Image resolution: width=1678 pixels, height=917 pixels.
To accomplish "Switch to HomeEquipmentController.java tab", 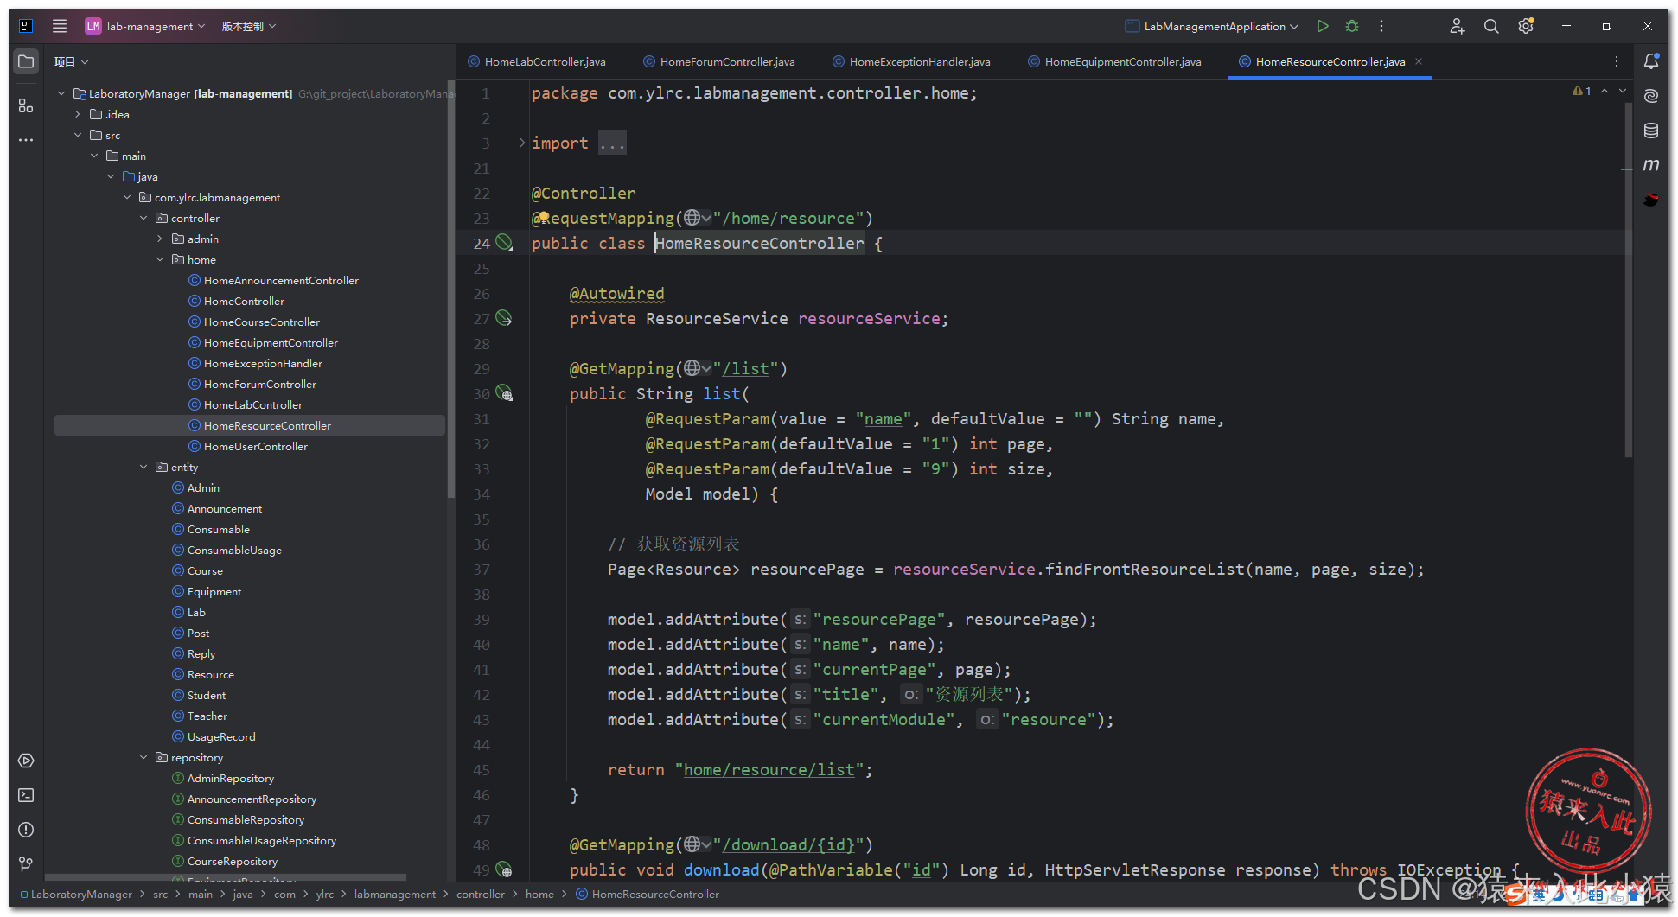I will tap(1114, 61).
